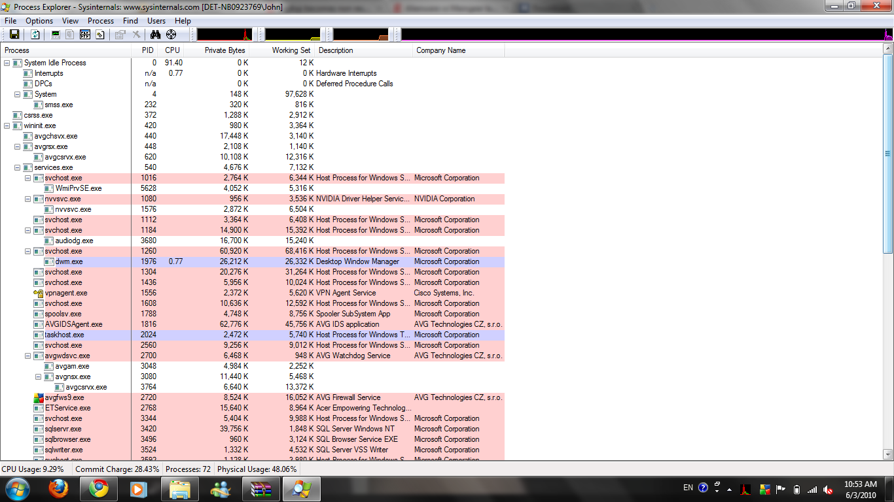Click the orange mini graph in the toolbar

tap(361, 35)
